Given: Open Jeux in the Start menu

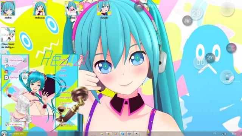Looking at the screenshot, I should point(62,81).
